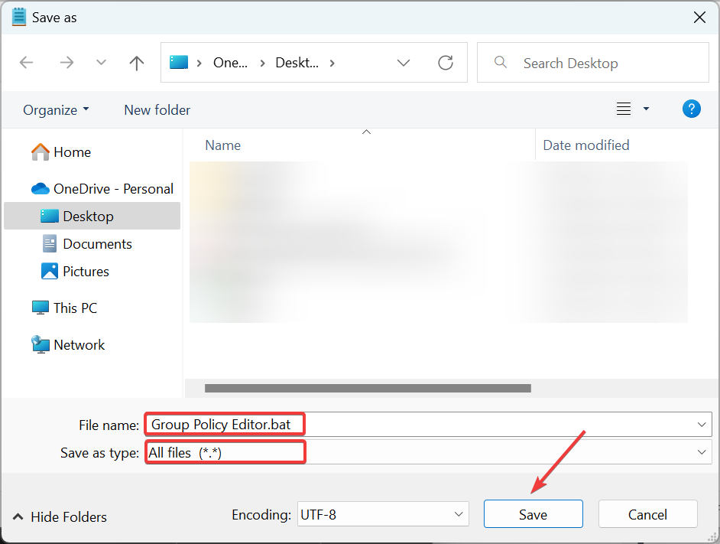The image size is (720, 544).
Task: Select the Home item in sidebar
Action: 71,151
